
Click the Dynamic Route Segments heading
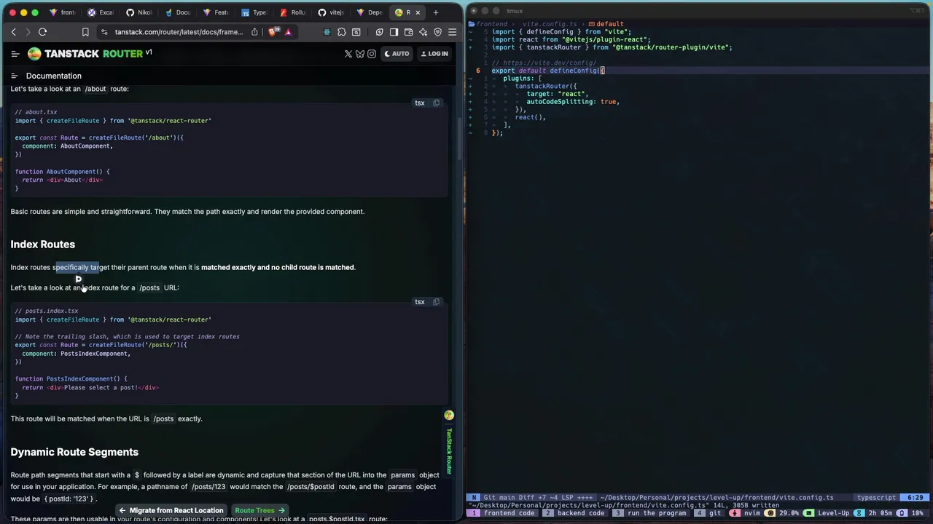(x=74, y=452)
